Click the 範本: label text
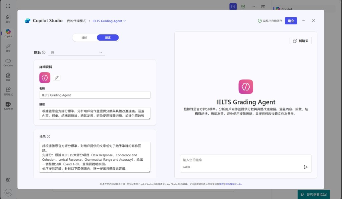342x199 pixels. (37, 53)
